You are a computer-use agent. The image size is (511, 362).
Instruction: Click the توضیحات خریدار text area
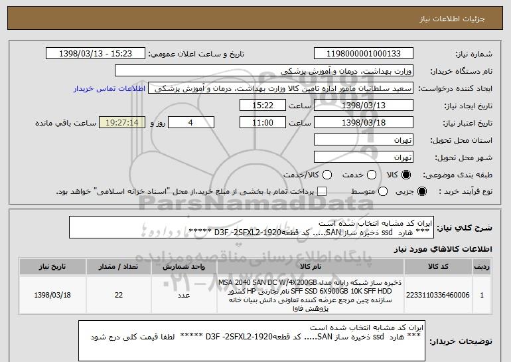click(x=252, y=341)
